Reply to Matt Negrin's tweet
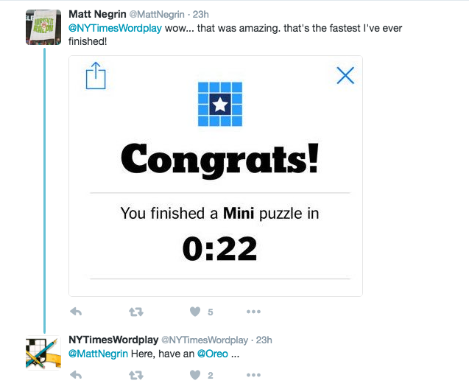This screenshot has width=469, height=389. pos(76,312)
